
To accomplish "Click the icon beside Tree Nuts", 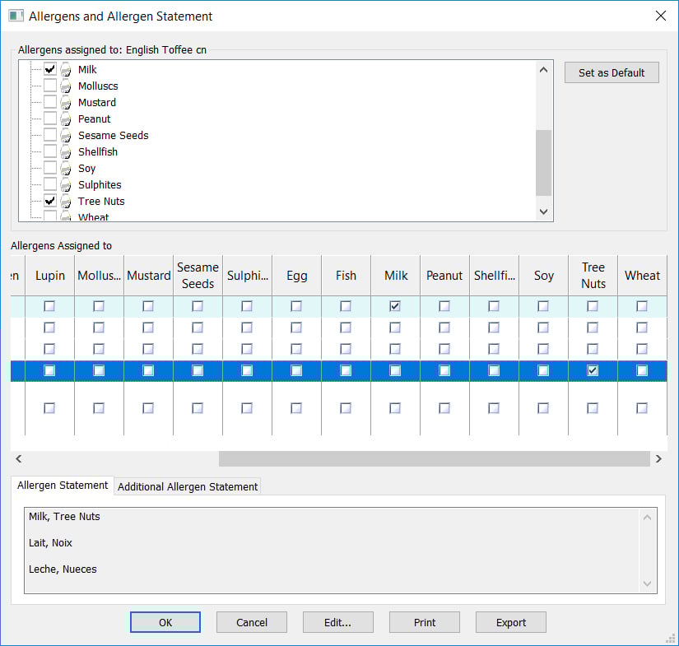I will pyautogui.click(x=66, y=202).
